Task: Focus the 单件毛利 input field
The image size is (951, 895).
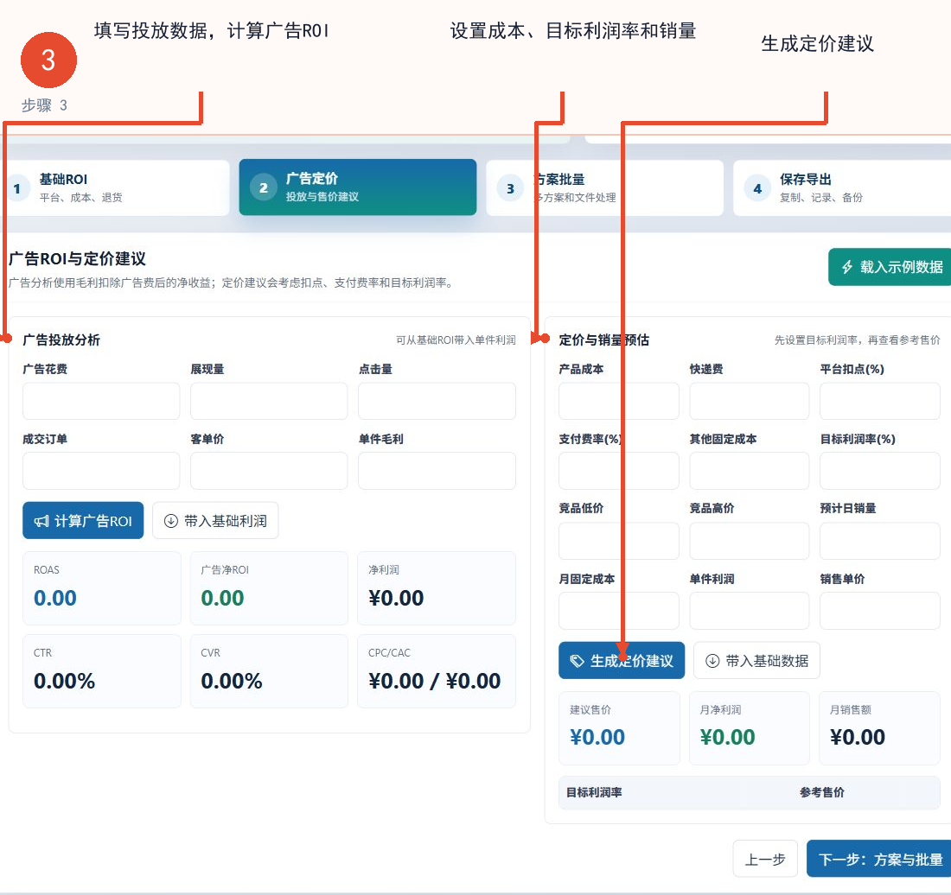Action: click(437, 471)
